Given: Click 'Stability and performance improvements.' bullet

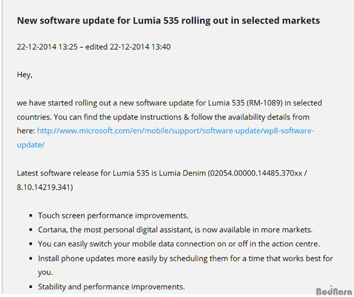Looking at the screenshot, I should click(x=112, y=287).
